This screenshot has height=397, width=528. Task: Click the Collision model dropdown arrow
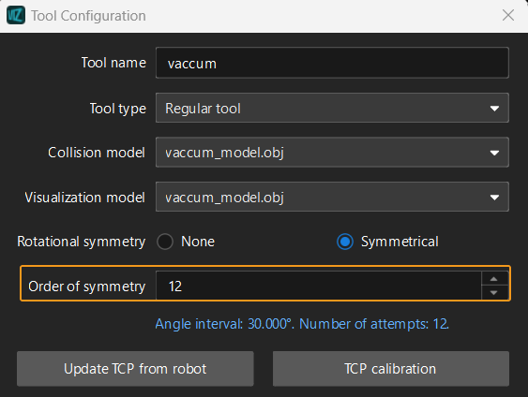tap(494, 153)
